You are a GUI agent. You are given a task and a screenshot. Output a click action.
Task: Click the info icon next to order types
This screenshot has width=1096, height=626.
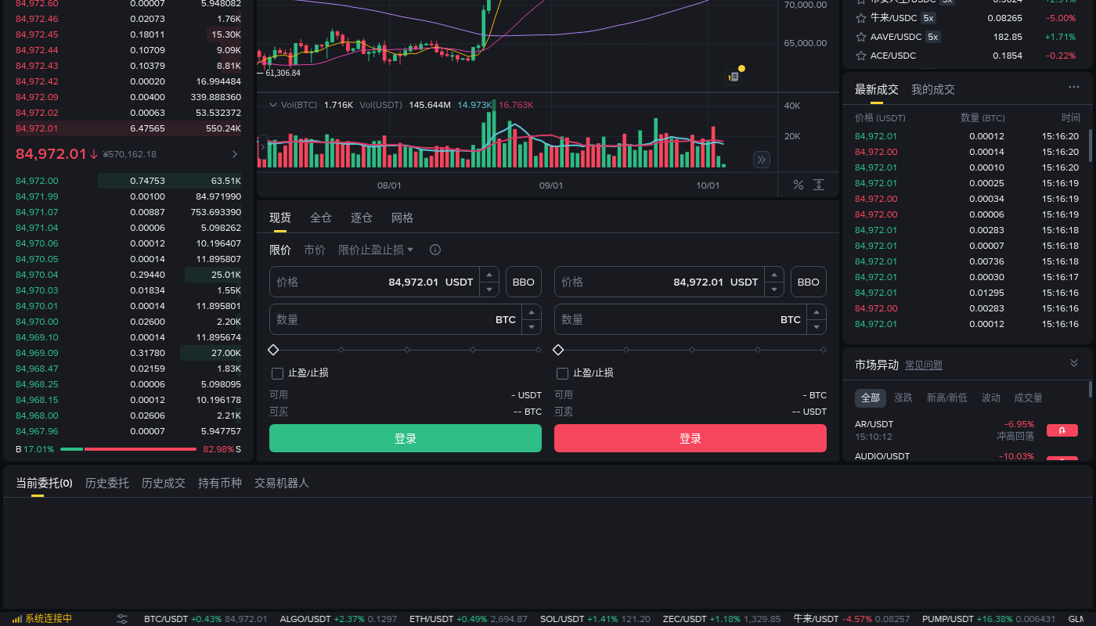pos(435,250)
